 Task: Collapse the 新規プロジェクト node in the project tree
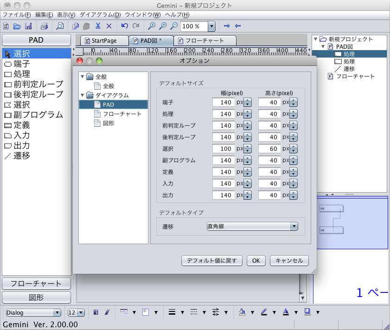(x=316, y=39)
